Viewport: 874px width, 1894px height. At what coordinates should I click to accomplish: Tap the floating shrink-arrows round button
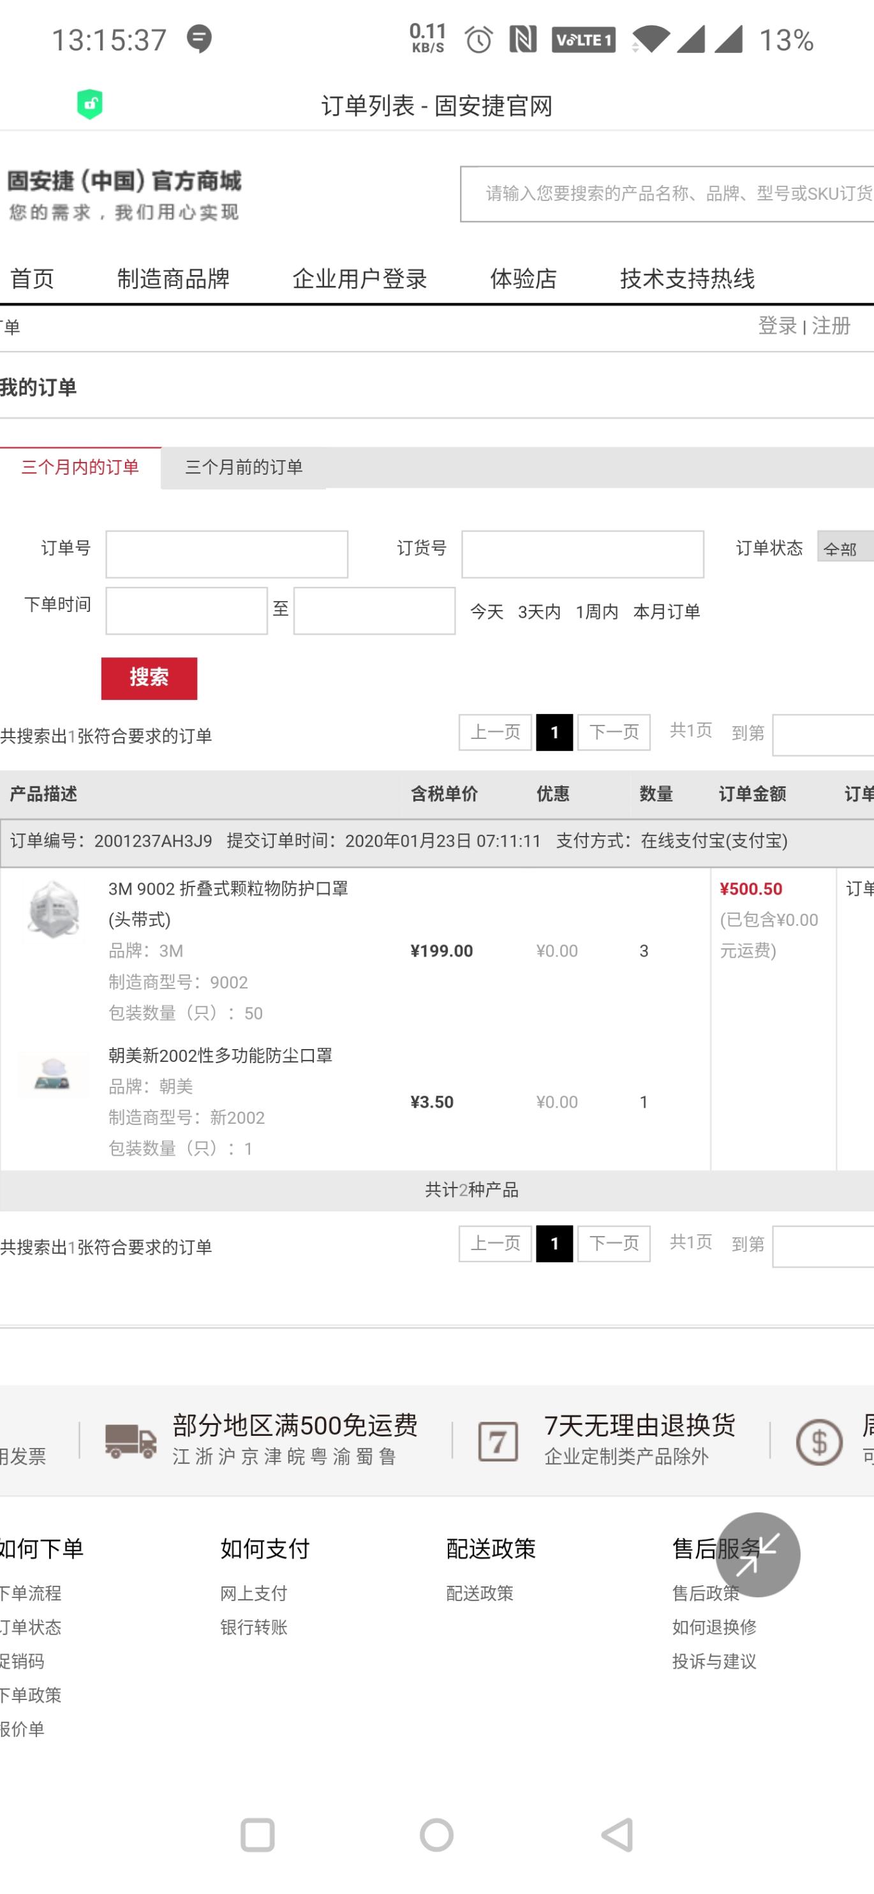click(x=757, y=1555)
